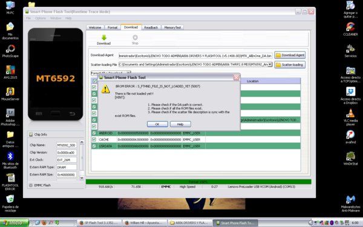Click the Chip Info scrollbar down arrow
Screen dimensions: 363x227
coord(82,177)
